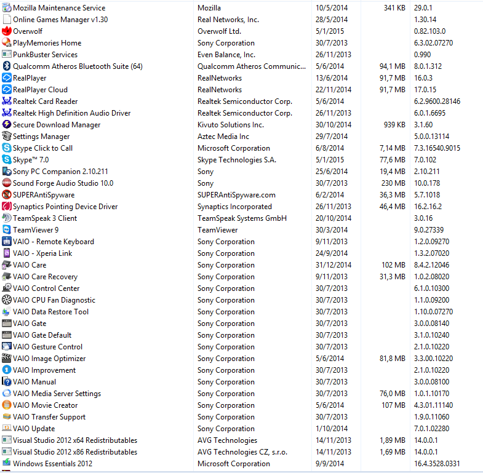
Task: Click version number 6.2.9600.28146
Action: (437, 101)
